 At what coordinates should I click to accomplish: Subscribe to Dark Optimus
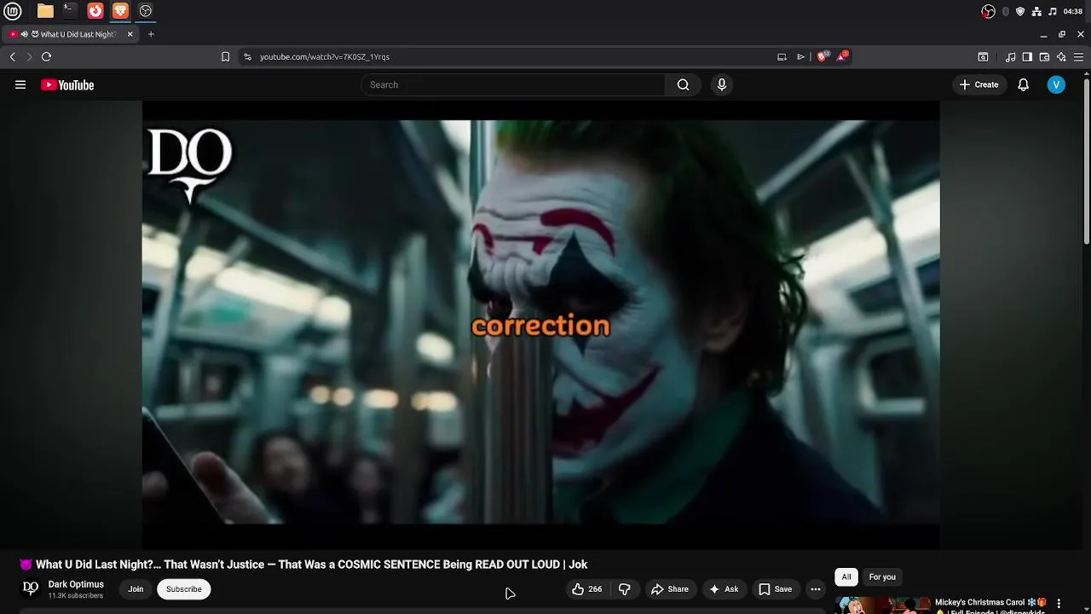tap(183, 589)
